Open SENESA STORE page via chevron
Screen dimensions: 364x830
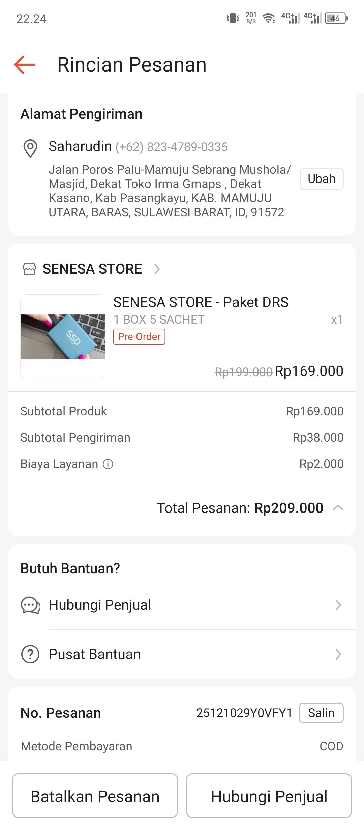157,269
